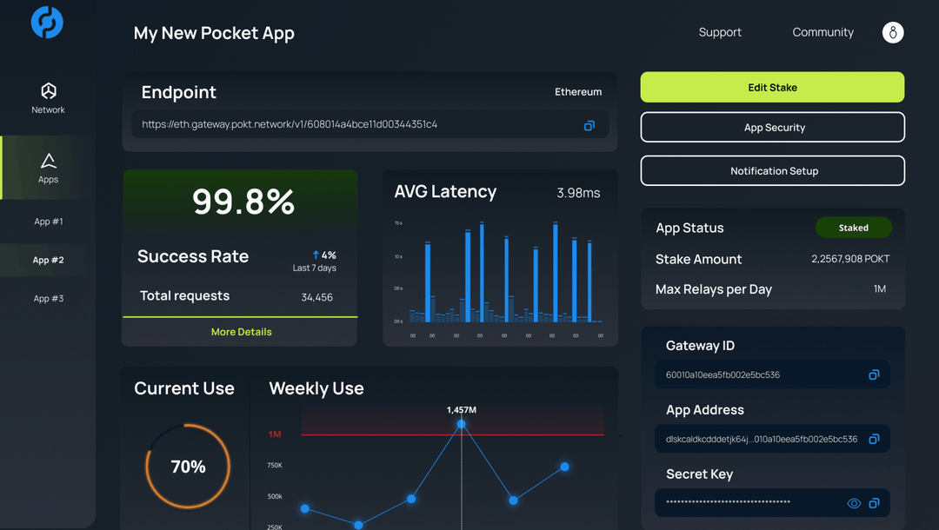This screenshot has height=530, width=939.
Task: Select the Apps icon in the sidebar
Action: (48, 165)
